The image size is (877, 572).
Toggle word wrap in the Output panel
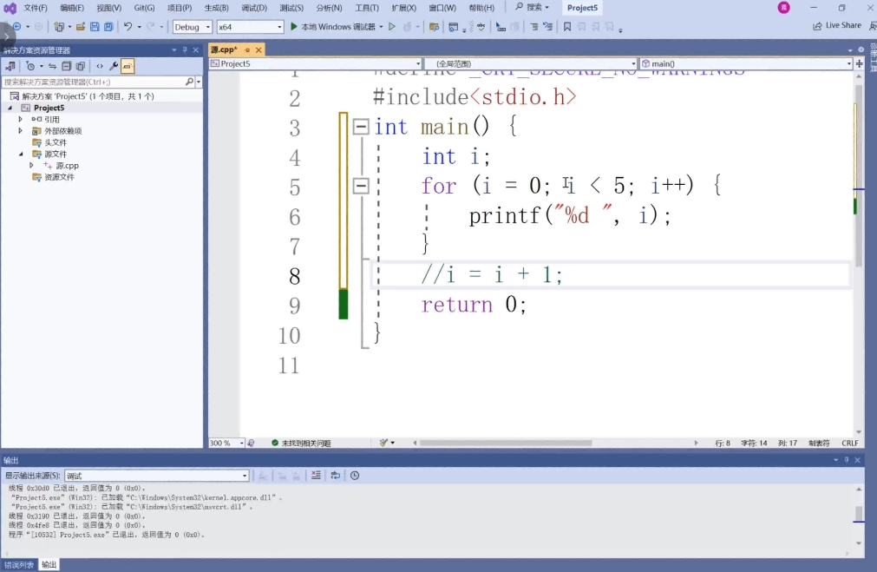(x=335, y=475)
